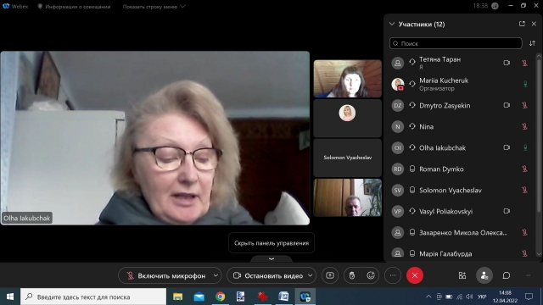This screenshot has height=305, width=543.
Task: Select avatar-only tile in video strip
Action: 347,119
